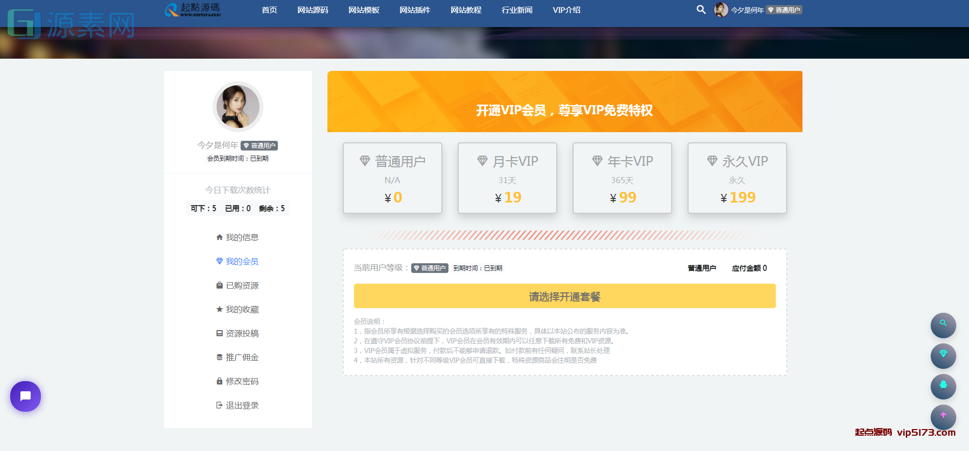This screenshot has height=451, width=969.
Task: Open 我的会员 sidebar link
Action: pyautogui.click(x=242, y=261)
